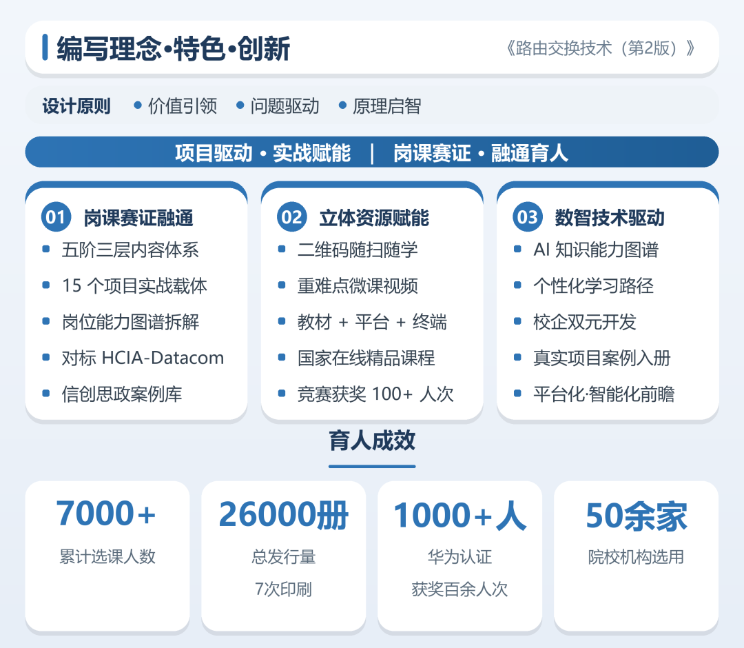Click the 1000+人 statistic
Image resolution: width=744 pixels, height=648 pixels.
point(459,515)
